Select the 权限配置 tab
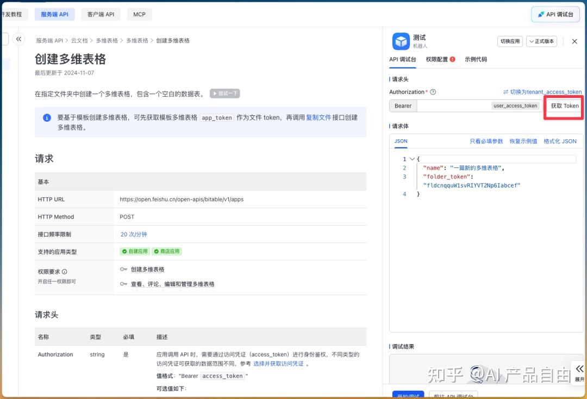This screenshot has height=399, width=587. click(440, 59)
